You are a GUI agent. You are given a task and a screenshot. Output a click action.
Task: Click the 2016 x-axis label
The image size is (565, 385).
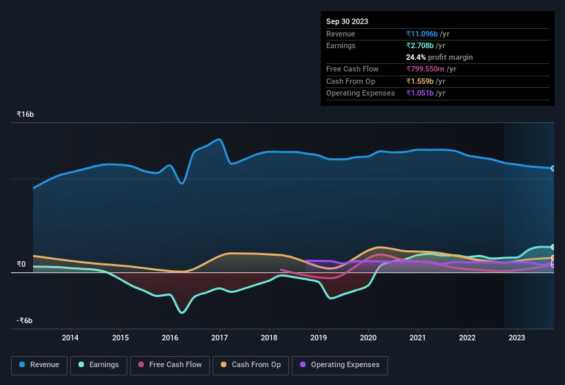[170, 338]
